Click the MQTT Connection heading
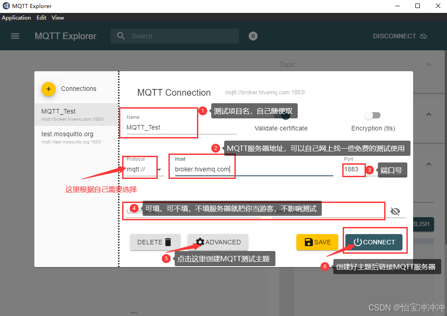Screen dimensions: 447x316 pos(174,93)
